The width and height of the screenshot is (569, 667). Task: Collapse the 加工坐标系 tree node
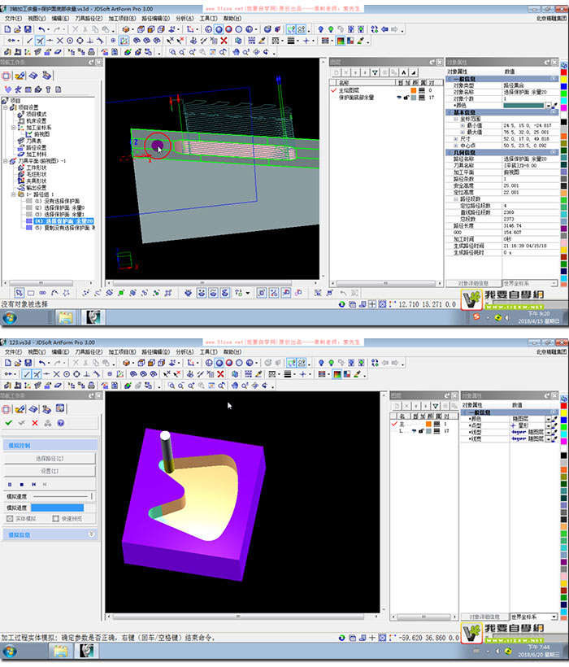(x=13, y=128)
